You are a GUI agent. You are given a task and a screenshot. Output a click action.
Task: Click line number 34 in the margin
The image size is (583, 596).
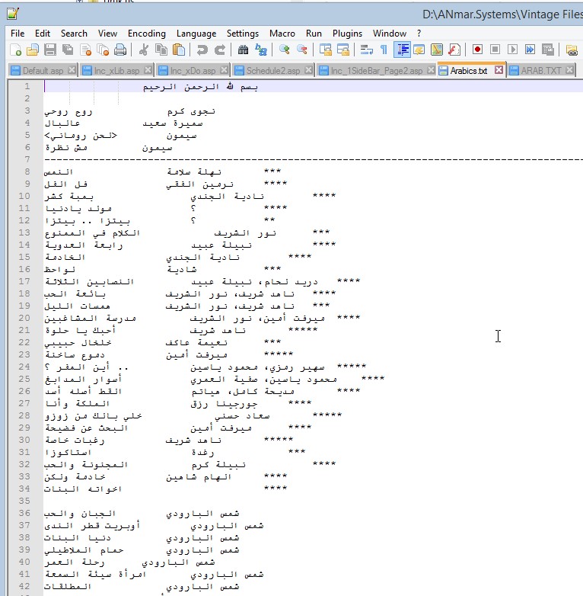point(26,501)
